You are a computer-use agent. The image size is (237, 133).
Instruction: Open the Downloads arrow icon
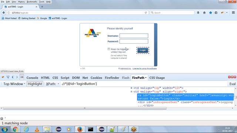198,13
